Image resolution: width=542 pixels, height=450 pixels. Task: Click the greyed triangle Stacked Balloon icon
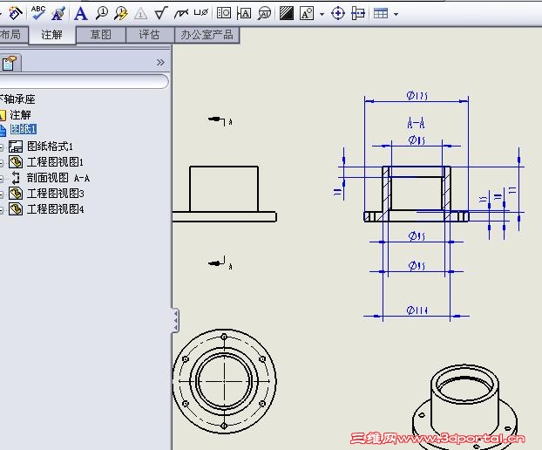coord(140,13)
